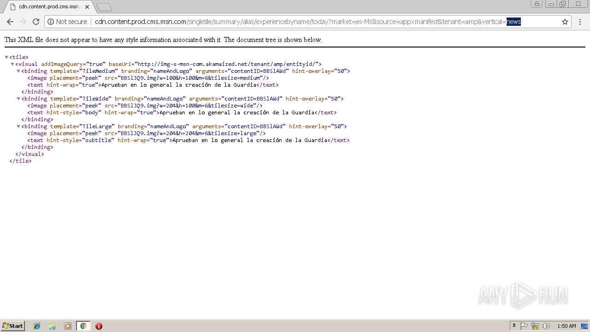
Task: Switch to Chrome in the taskbar
Action: (x=83, y=326)
